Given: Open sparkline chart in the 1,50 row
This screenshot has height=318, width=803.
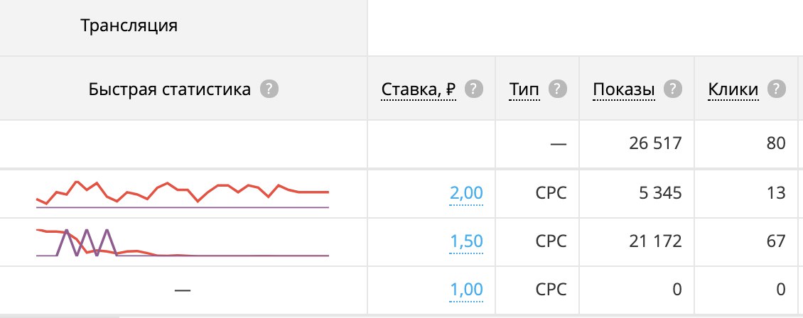Looking at the screenshot, I should pos(183,243).
